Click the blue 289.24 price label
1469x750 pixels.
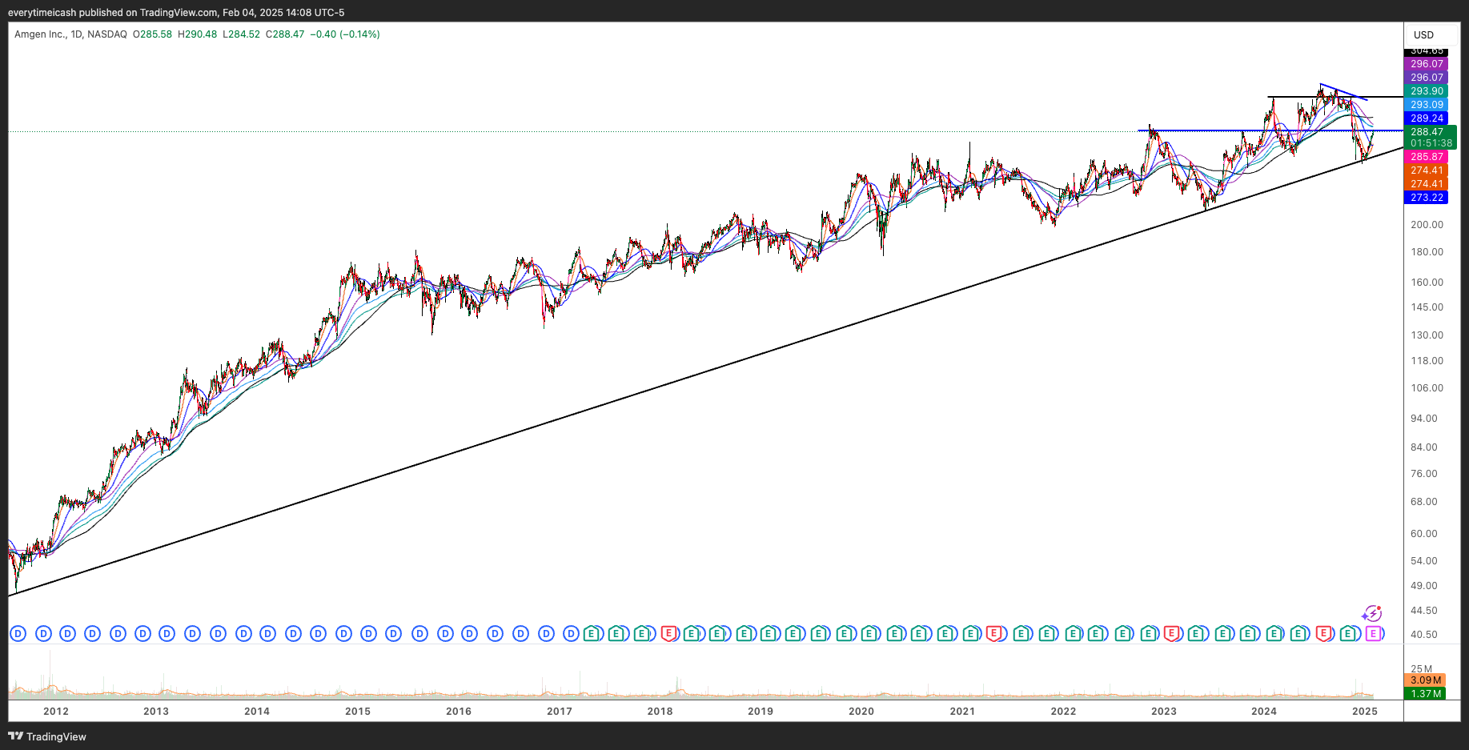[1427, 118]
